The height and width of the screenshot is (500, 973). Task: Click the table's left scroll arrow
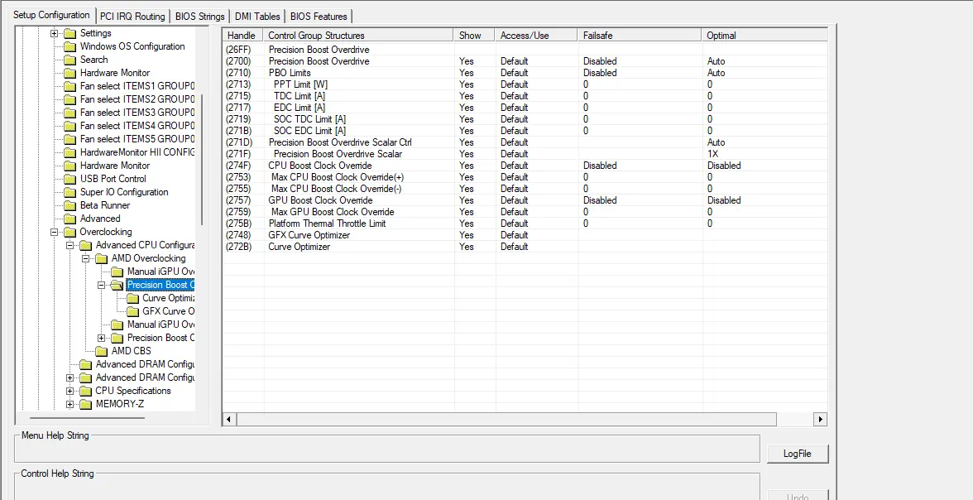coord(229,419)
